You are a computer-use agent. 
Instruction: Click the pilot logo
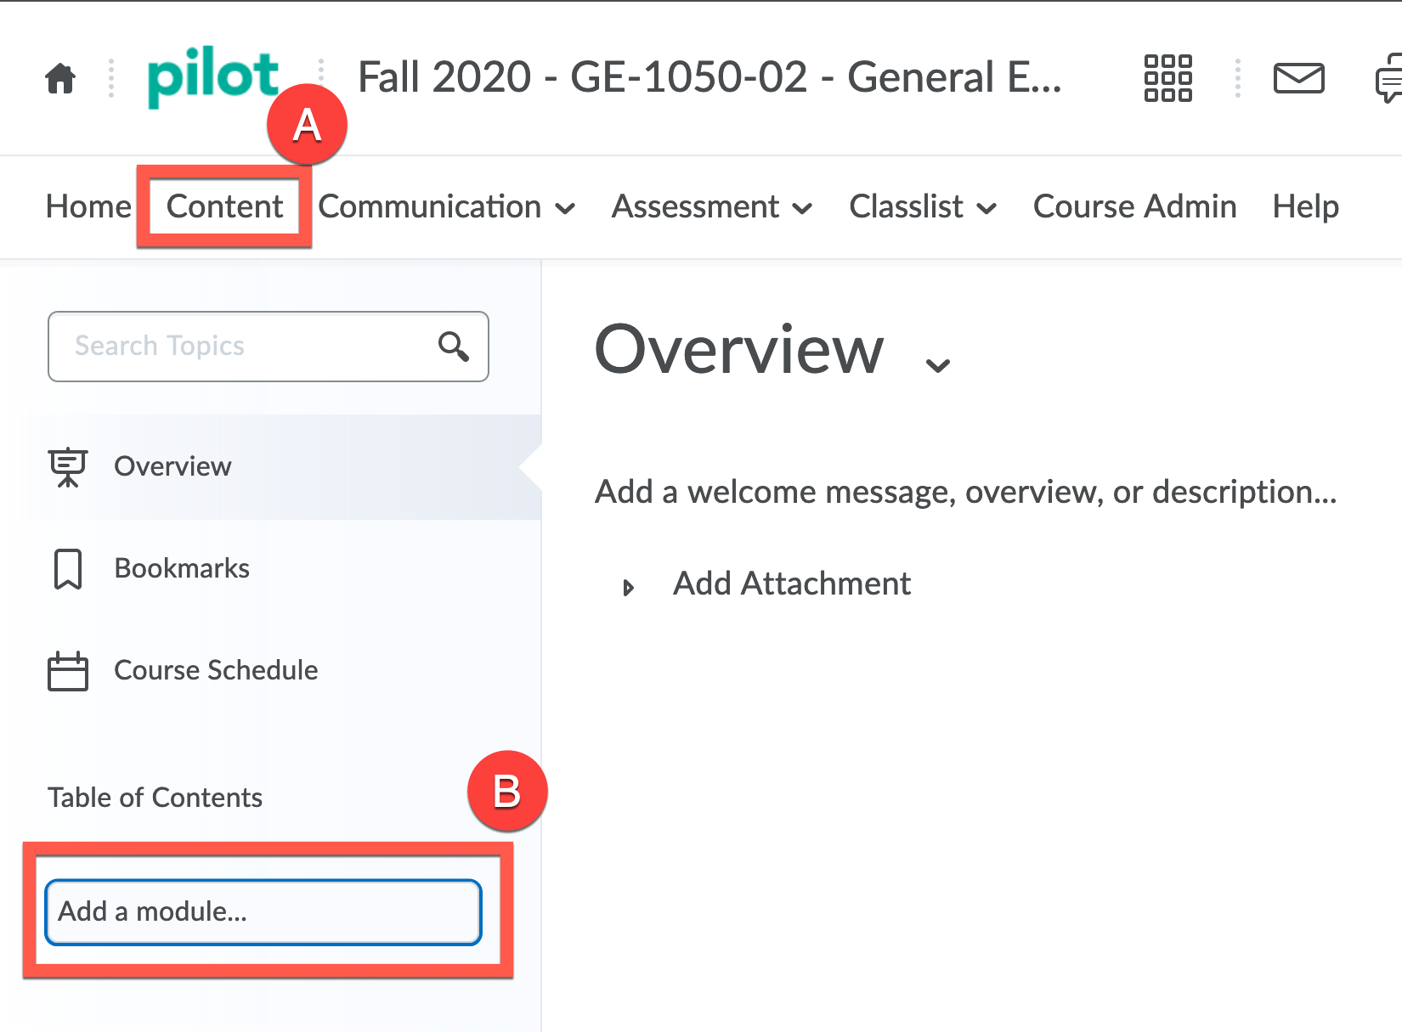click(212, 76)
